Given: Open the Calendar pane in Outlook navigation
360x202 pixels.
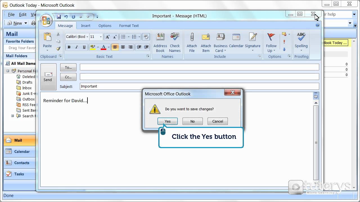Looking at the screenshot, I should [x=20, y=151].
